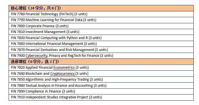Select FIN 7840 Blockchain row
The height and width of the screenshot is (105, 199).
(101, 73)
